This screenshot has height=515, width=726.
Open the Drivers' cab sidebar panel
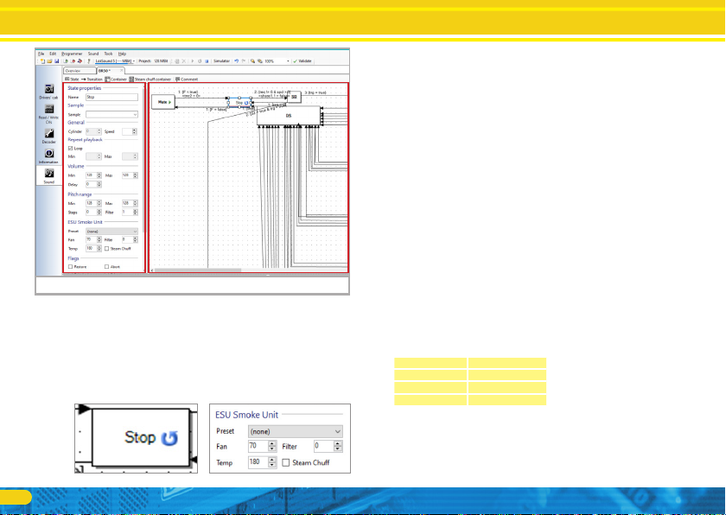pyautogui.click(x=49, y=90)
